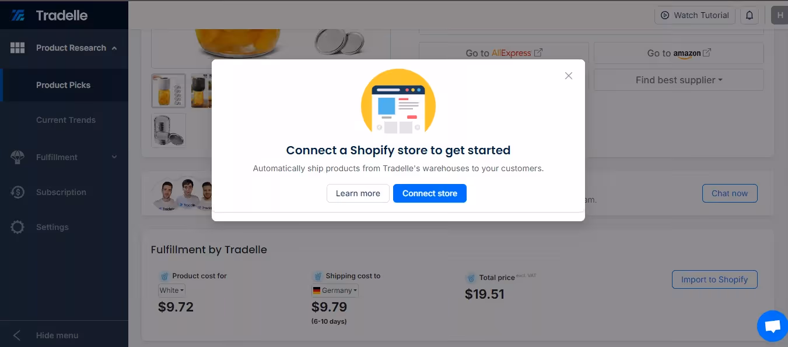Open the live chat bubble icon
The height and width of the screenshot is (347, 788).
pyautogui.click(x=772, y=326)
